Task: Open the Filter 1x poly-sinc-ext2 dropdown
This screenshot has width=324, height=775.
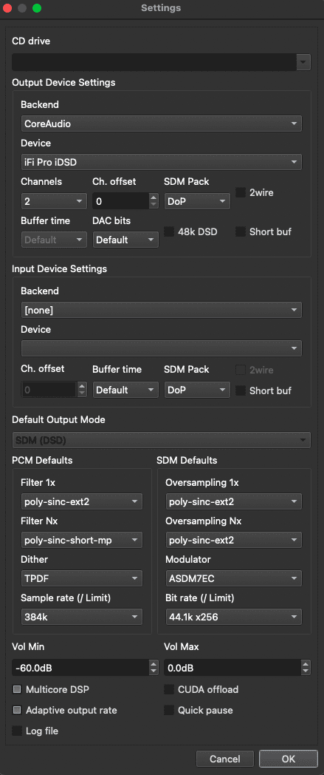Action: [x=81, y=501]
